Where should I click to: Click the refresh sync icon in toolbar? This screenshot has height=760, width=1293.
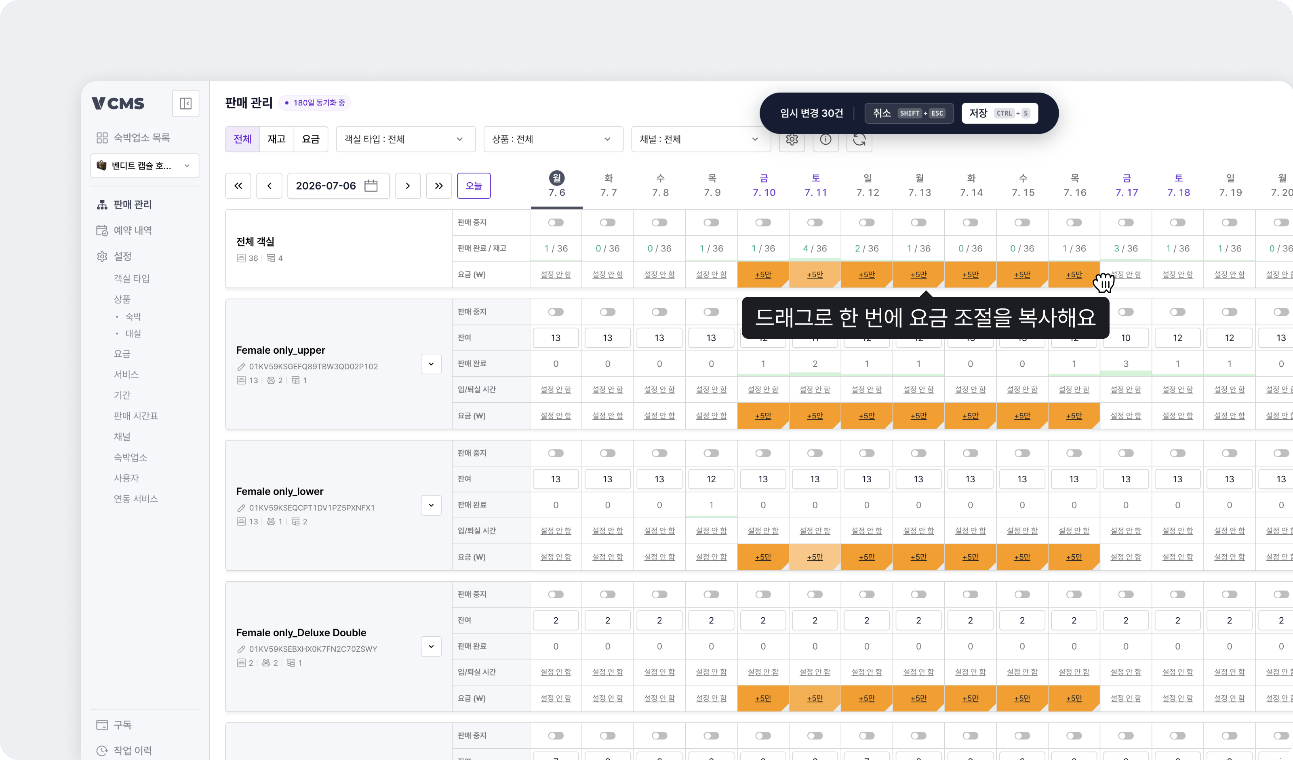[859, 139]
